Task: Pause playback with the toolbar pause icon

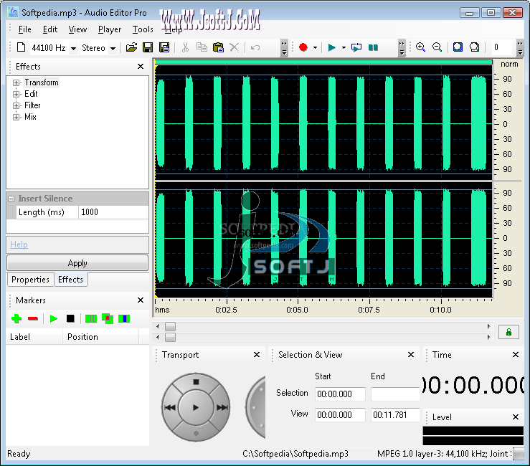Action: pyautogui.click(x=373, y=47)
